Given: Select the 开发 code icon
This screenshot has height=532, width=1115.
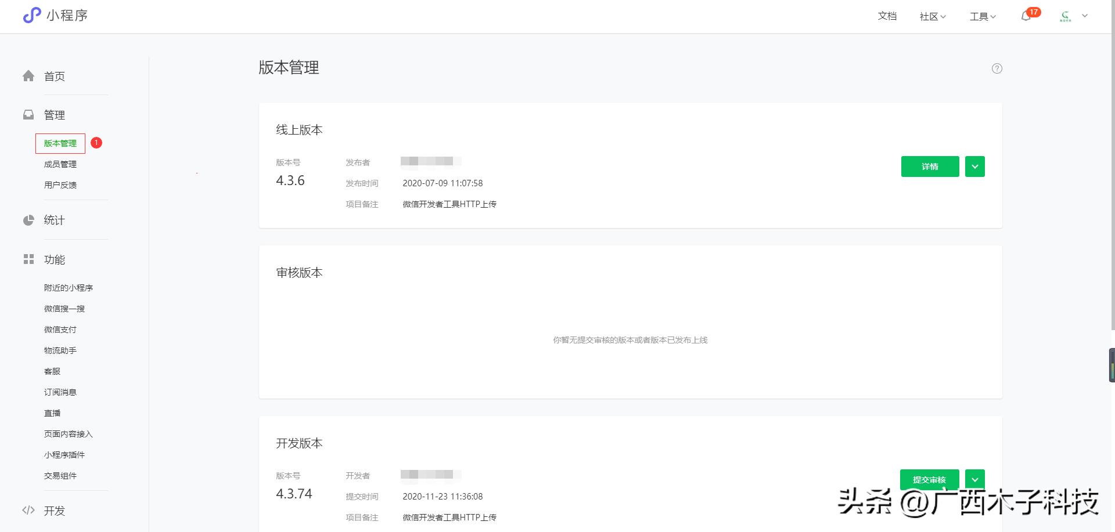Looking at the screenshot, I should (x=28, y=511).
